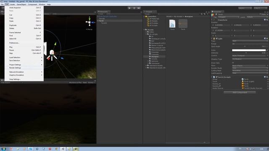Click the Intensity slider
Screen dimensions: 269x151
coord(246,53)
